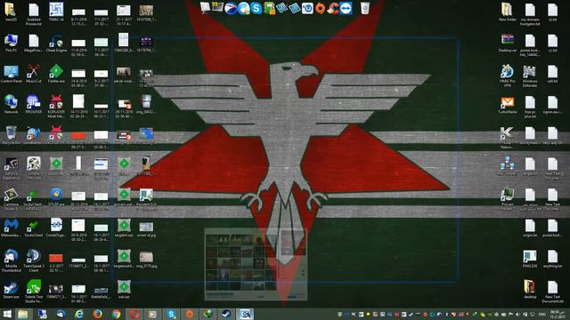Open the Mozilla Thunderbird desktop shortcut
The width and height of the screenshot is (570, 320).
click(x=11, y=260)
